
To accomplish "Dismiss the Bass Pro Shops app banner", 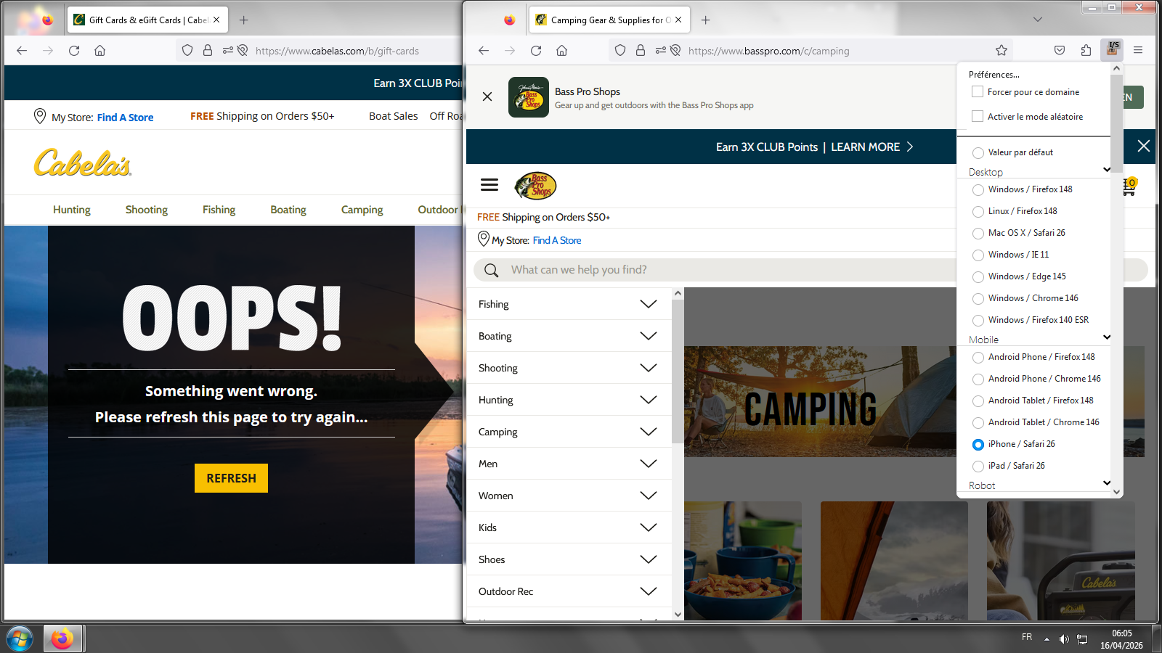I will click(x=487, y=96).
